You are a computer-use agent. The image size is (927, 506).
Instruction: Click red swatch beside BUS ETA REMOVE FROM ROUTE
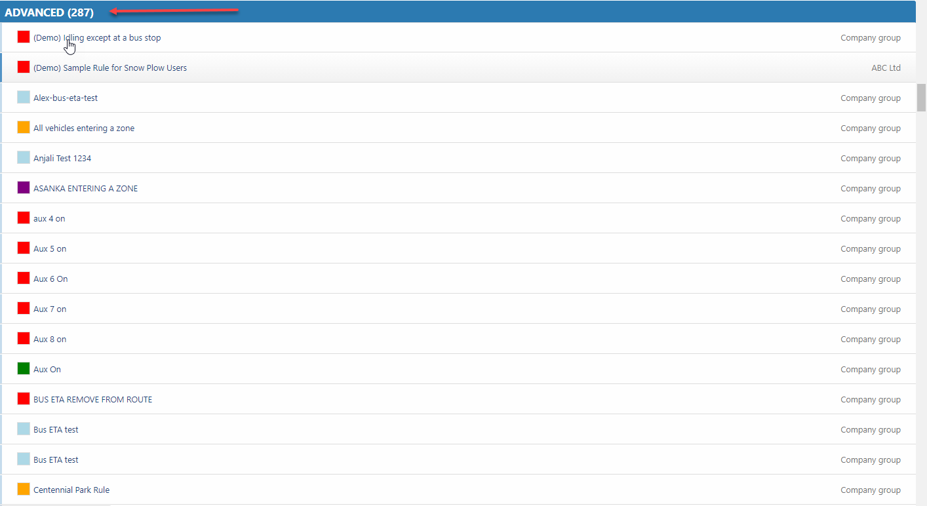click(x=24, y=399)
